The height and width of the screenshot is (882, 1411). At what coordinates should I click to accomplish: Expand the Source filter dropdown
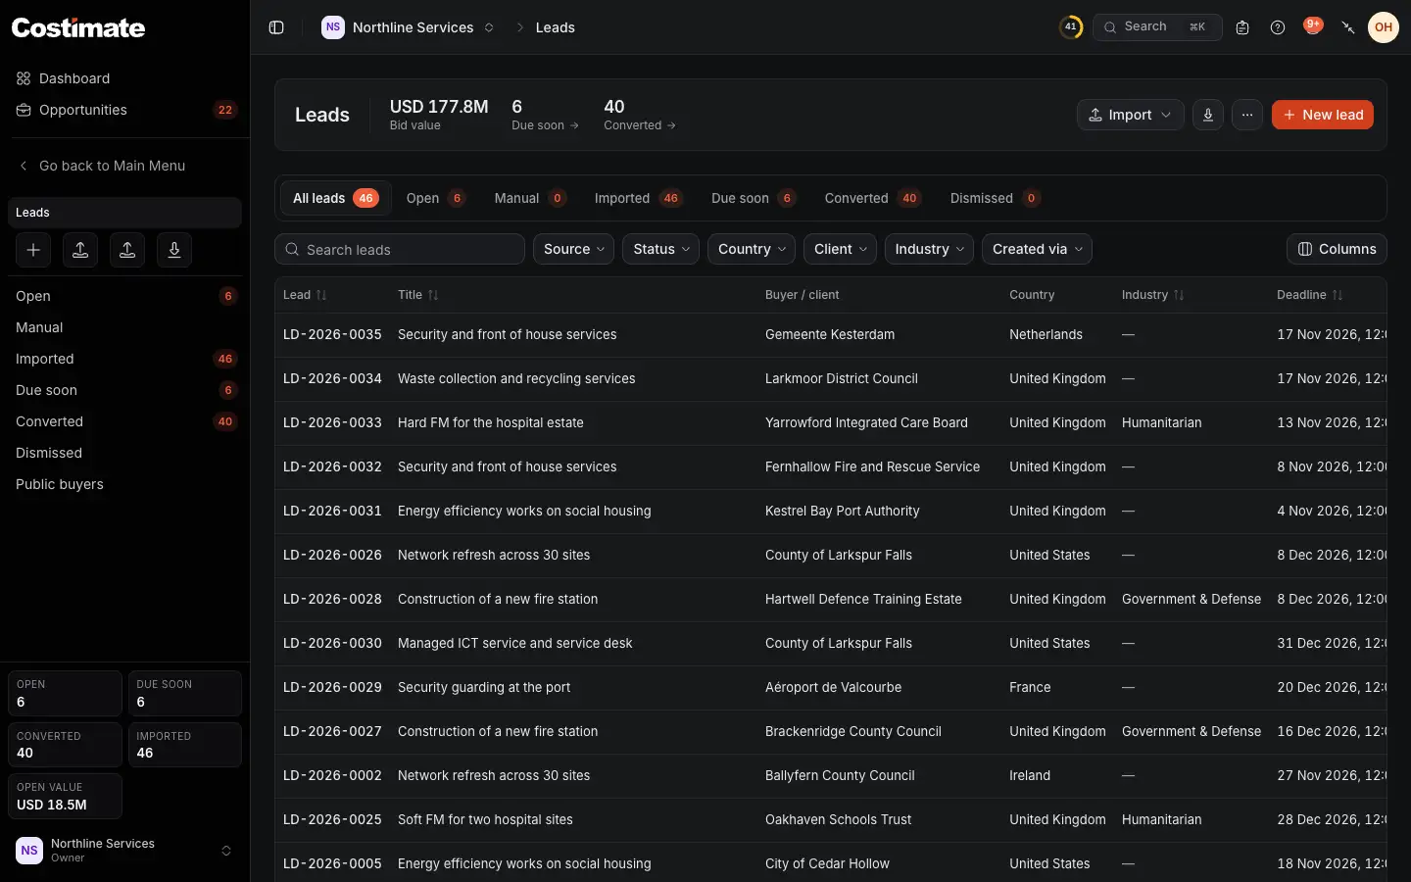(x=573, y=249)
